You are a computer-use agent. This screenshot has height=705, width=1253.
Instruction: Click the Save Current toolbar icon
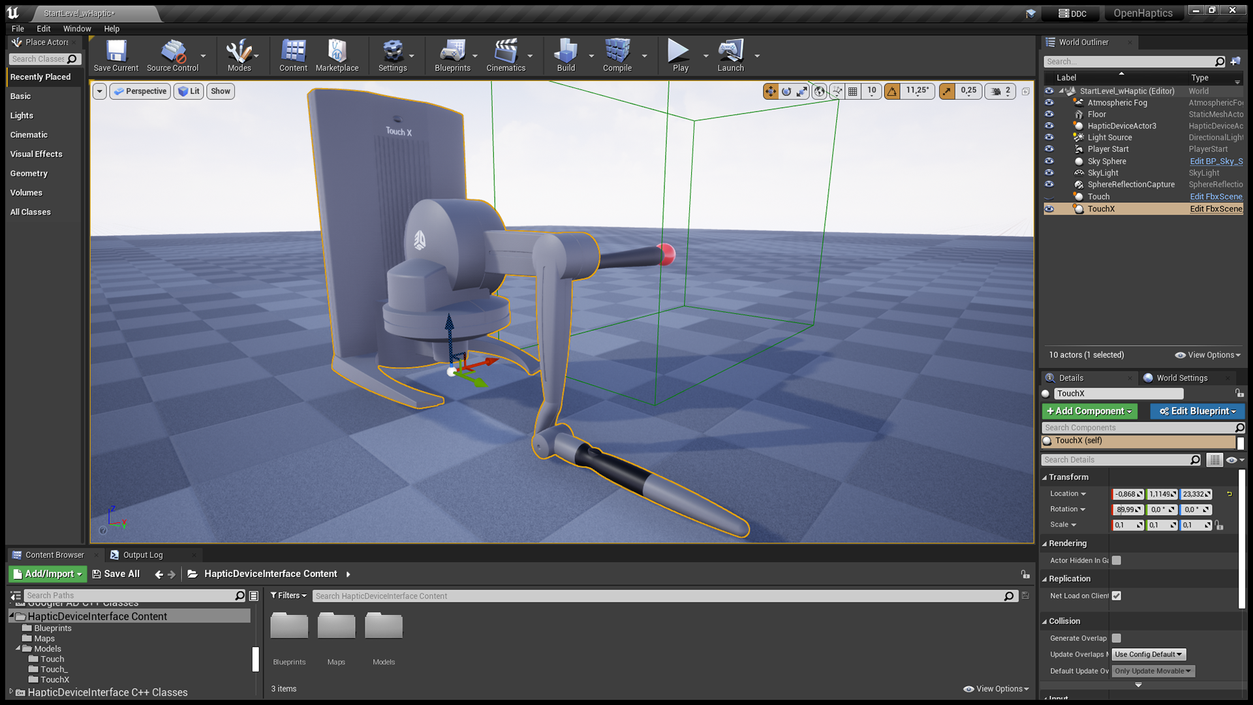[x=116, y=52]
